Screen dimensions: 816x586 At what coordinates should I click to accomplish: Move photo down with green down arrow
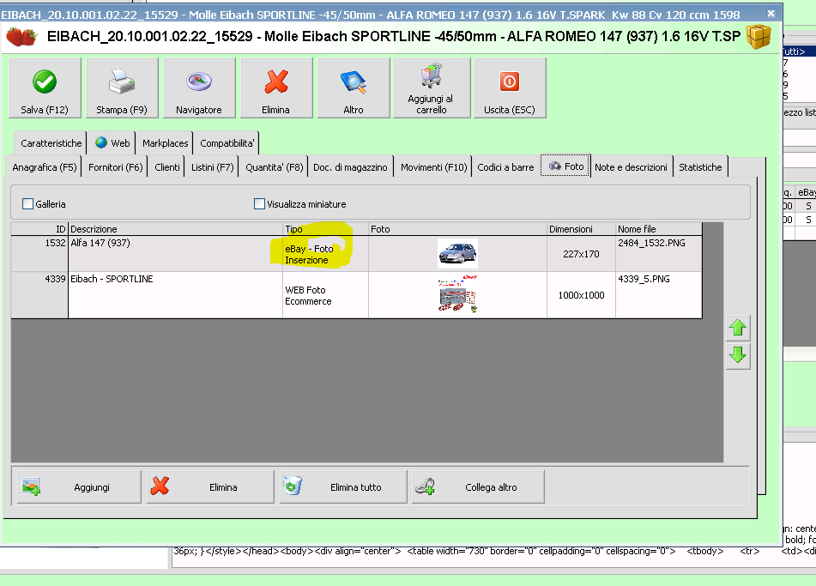point(738,356)
